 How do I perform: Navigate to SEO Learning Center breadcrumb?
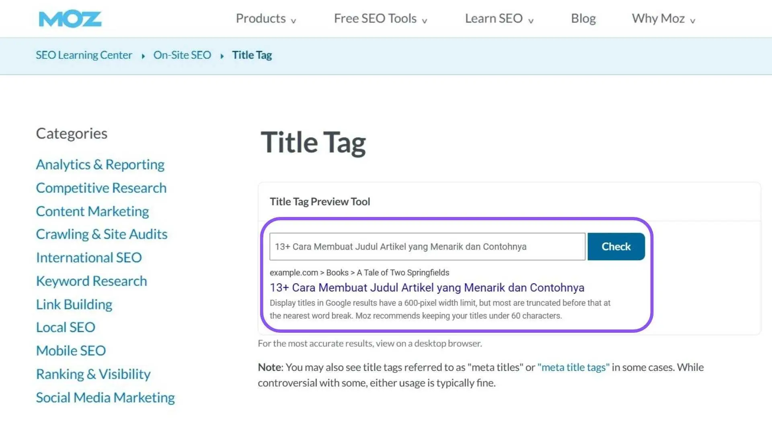(84, 55)
